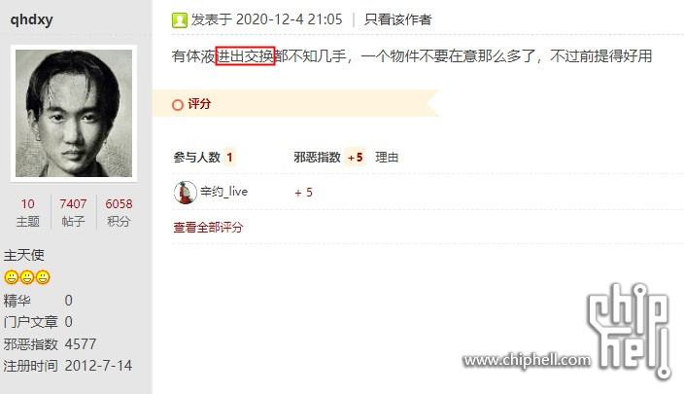View all ratings via 查看全部评分

(208, 227)
